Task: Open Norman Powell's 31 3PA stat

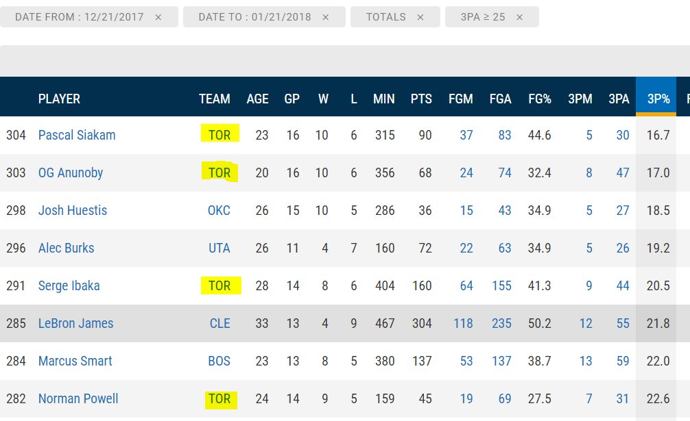Action: pos(622,398)
